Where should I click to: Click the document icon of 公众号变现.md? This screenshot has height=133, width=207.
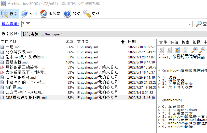tap(2, 52)
